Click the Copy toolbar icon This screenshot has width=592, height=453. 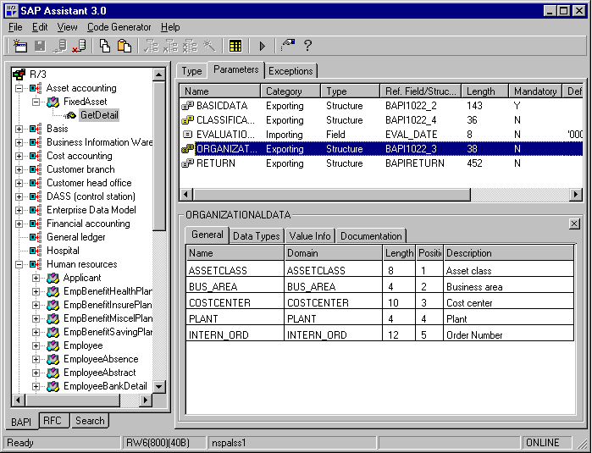[x=105, y=46]
